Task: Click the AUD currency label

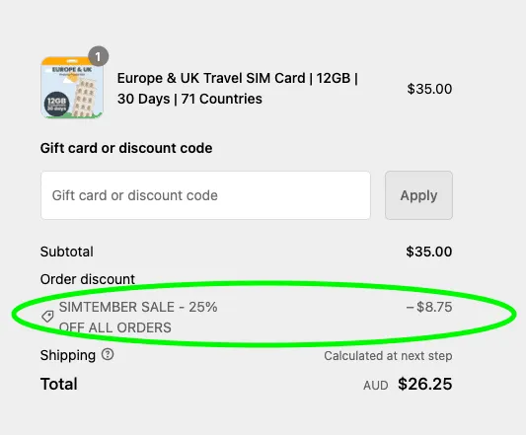Action: [x=376, y=386]
